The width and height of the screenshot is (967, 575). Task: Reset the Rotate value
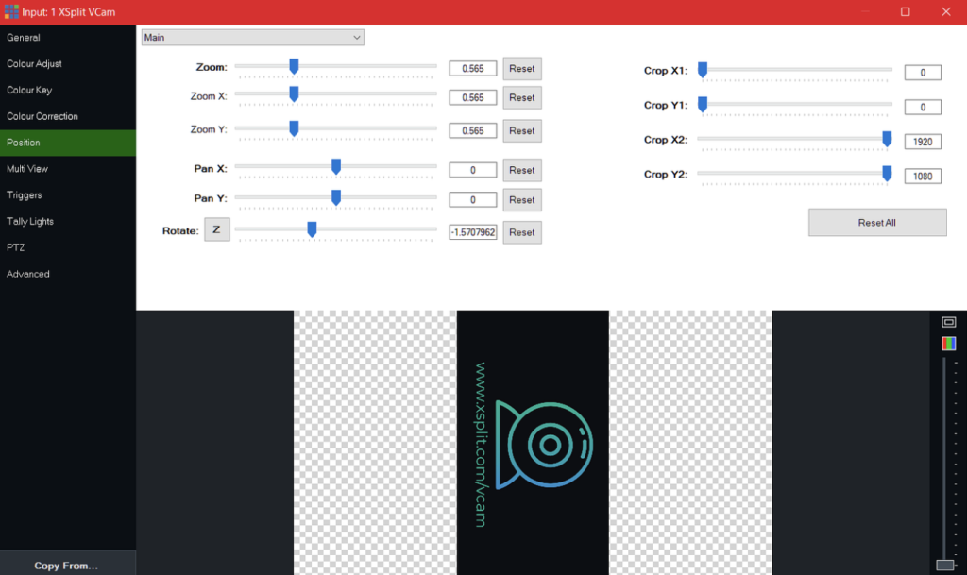point(522,232)
